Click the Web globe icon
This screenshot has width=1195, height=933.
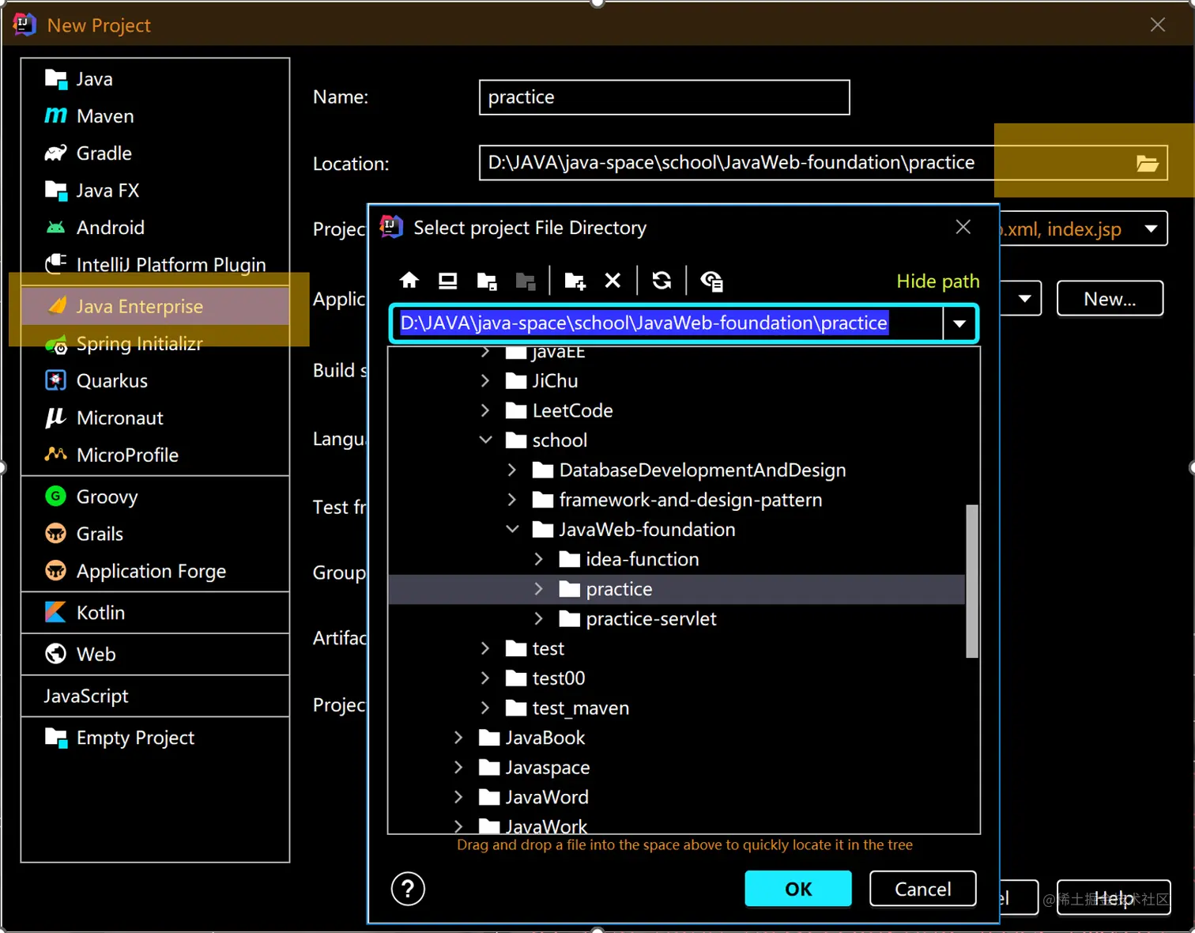(55, 654)
